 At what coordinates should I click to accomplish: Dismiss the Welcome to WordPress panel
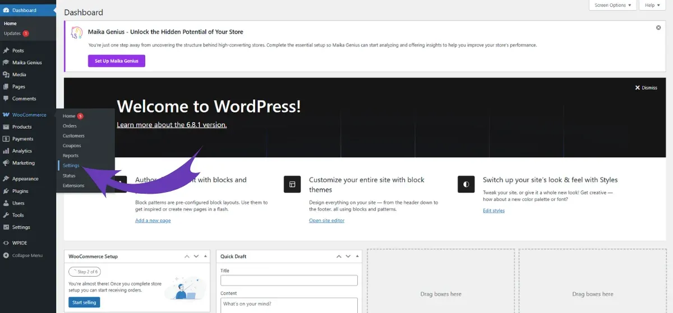pos(646,88)
